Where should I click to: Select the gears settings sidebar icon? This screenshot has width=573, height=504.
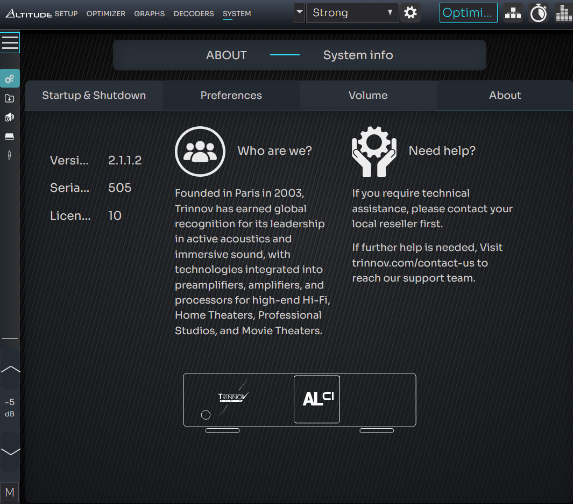click(x=10, y=78)
